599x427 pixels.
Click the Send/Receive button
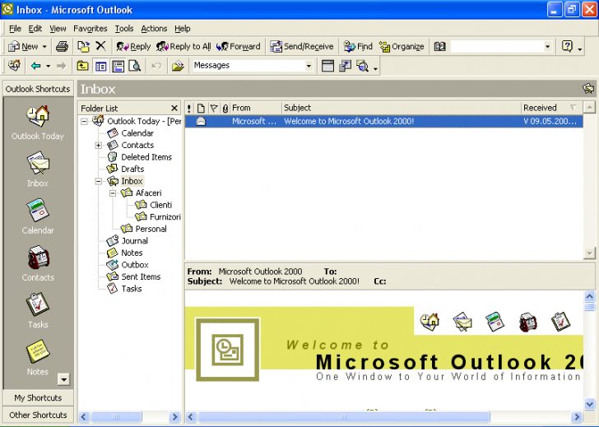(302, 47)
